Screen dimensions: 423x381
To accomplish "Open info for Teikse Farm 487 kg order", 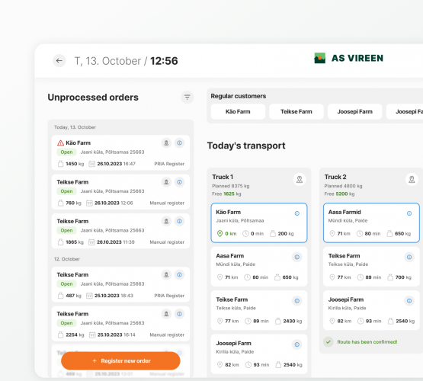I will 179,275.
